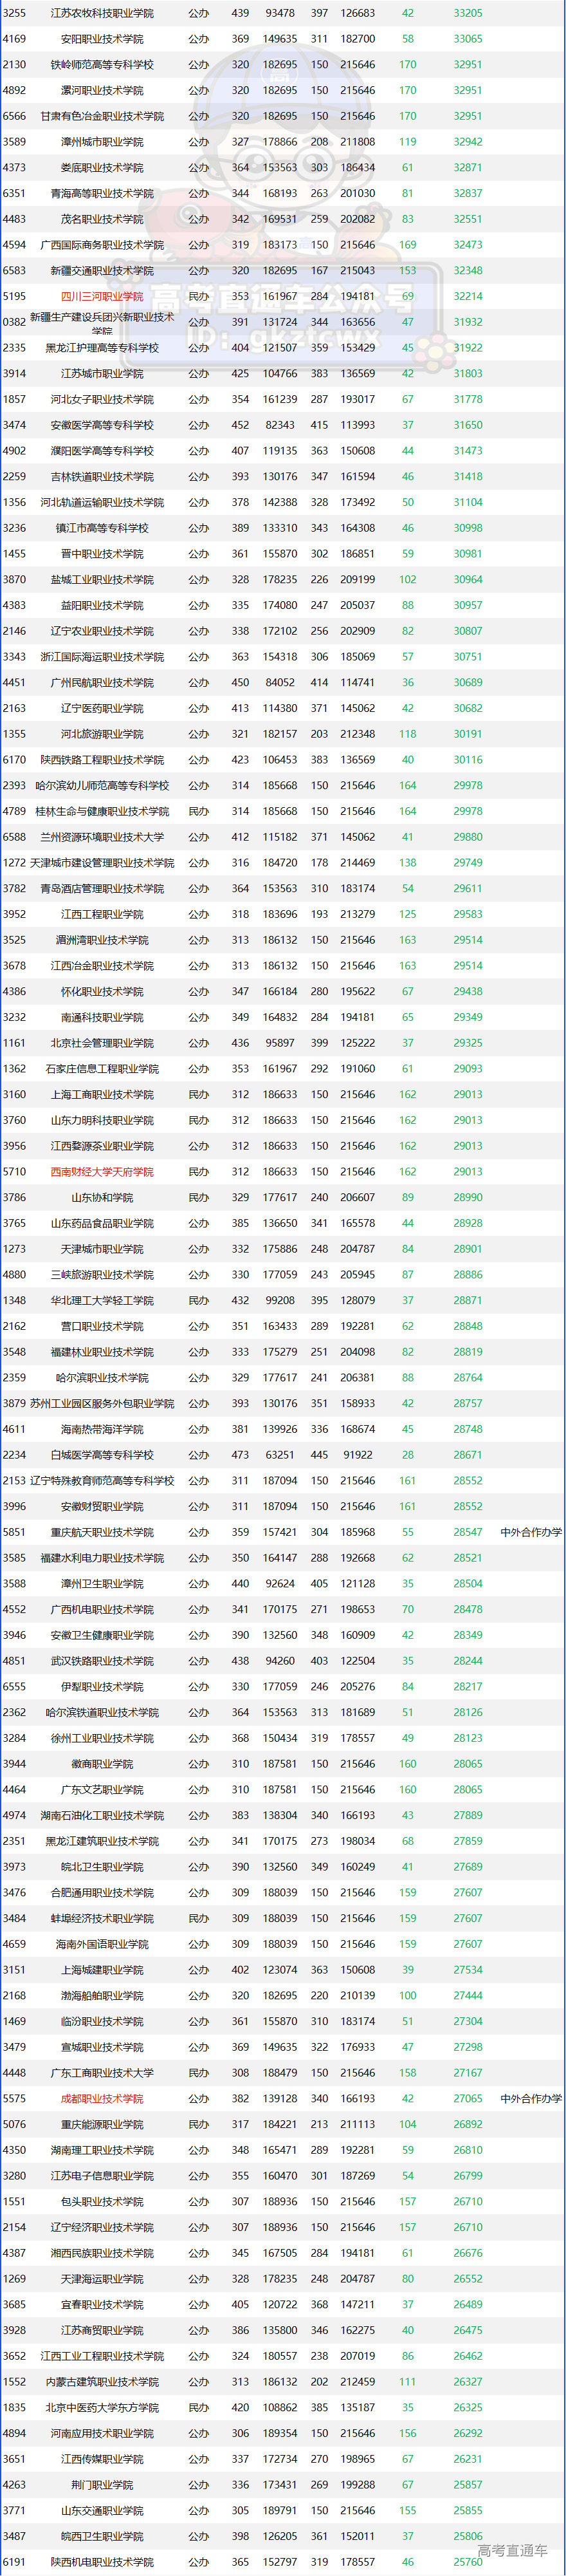The height and width of the screenshot is (2576, 566).
Task: Click the 安阳职业技术学院 row name
Action: click(x=102, y=39)
